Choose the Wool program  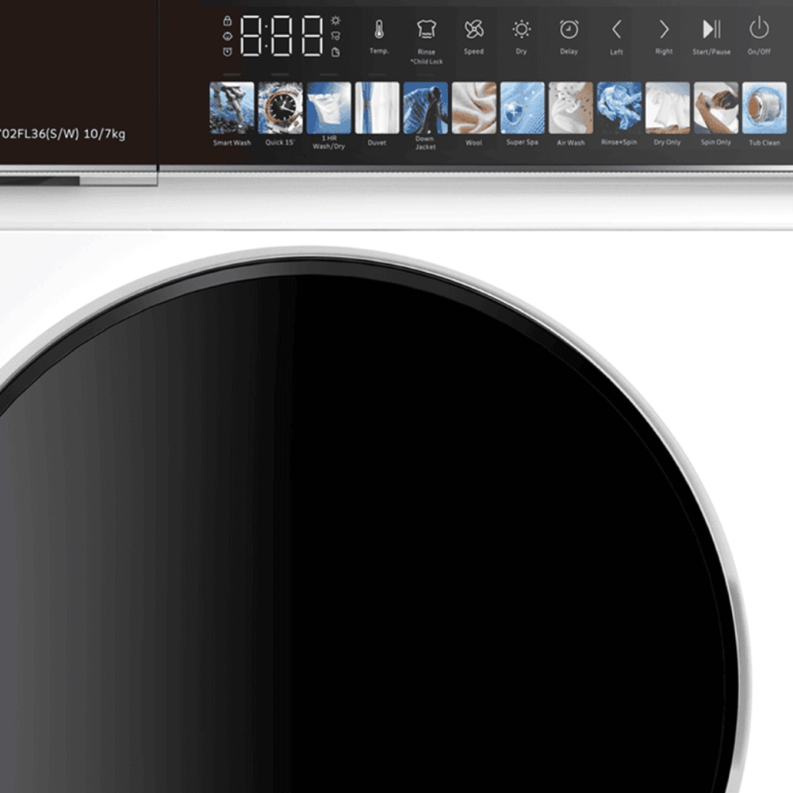(x=473, y=108)
